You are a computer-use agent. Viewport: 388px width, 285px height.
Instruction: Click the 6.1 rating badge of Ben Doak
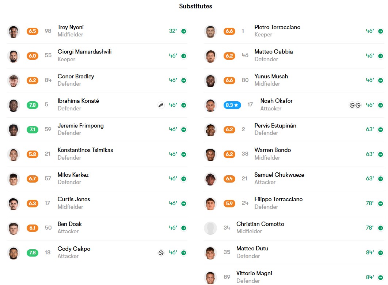coord(33,228)
